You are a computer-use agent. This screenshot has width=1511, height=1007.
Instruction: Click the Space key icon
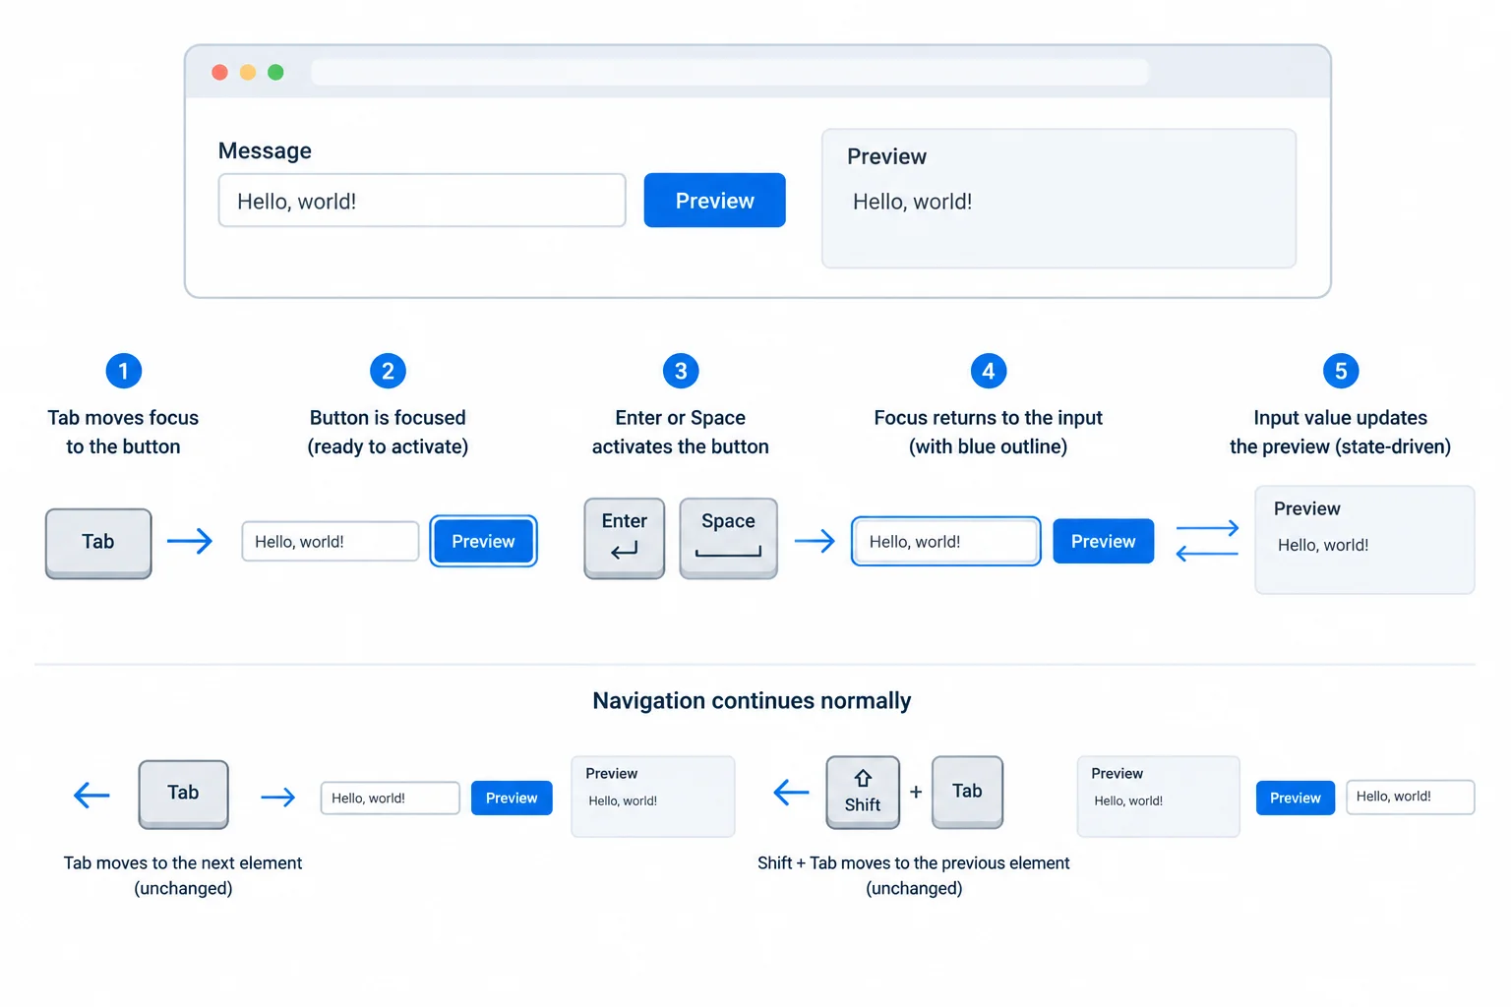click(x=729, y=538)
